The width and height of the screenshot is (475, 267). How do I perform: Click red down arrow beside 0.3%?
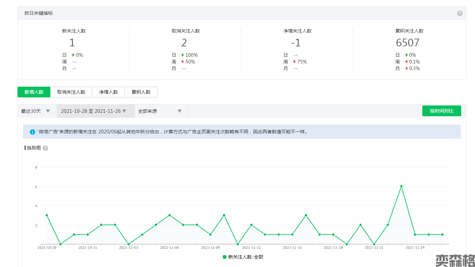click(406, 69)
